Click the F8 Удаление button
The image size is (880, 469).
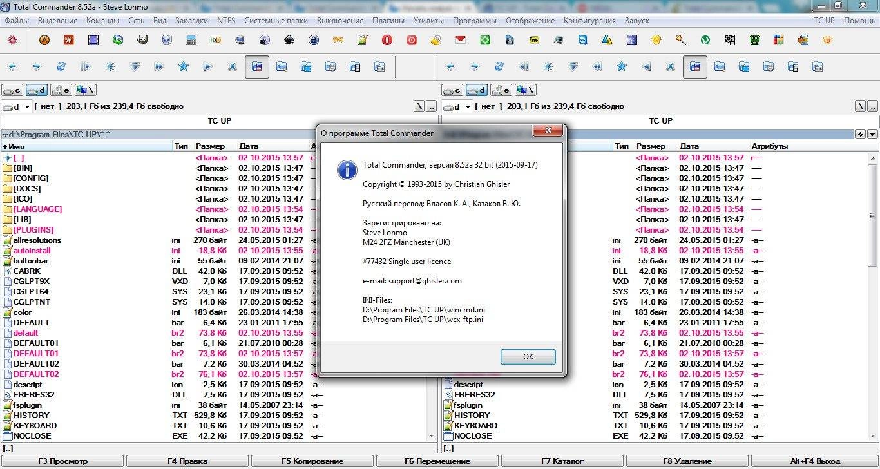point(687,461)
